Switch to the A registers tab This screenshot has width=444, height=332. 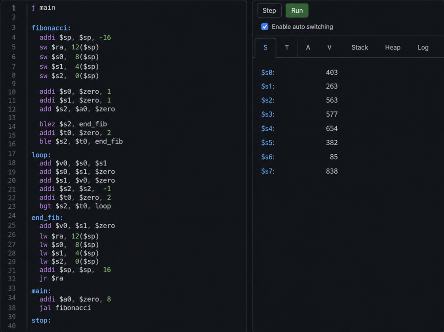[x=308, y=48]
